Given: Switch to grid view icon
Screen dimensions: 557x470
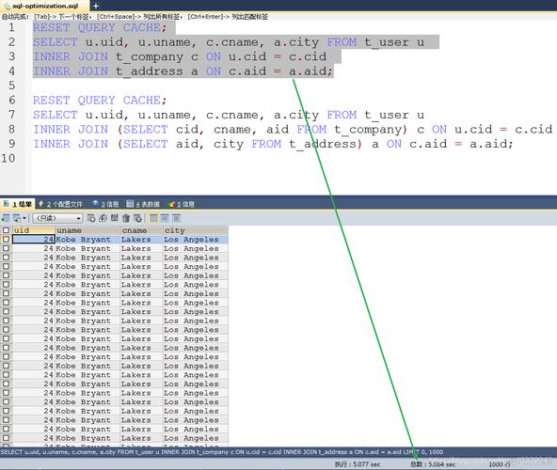Looking at the screenshot, I should coord(153,218).
